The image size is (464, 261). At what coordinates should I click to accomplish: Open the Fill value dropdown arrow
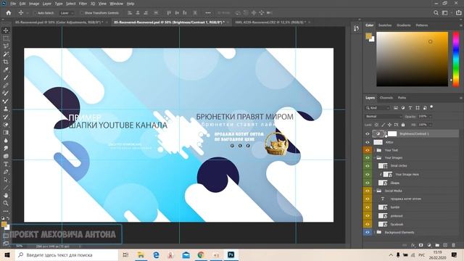click(x=430, y=125)
